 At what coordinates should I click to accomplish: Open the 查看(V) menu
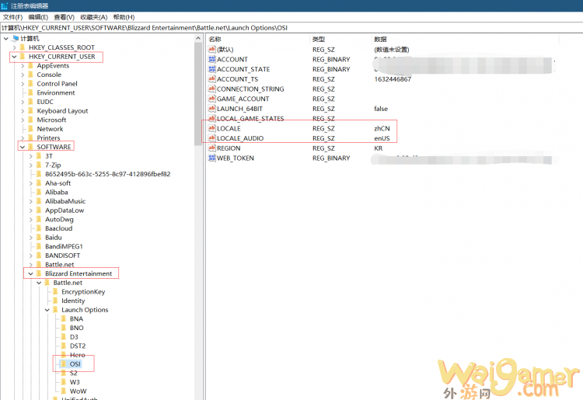pos(64,17)
